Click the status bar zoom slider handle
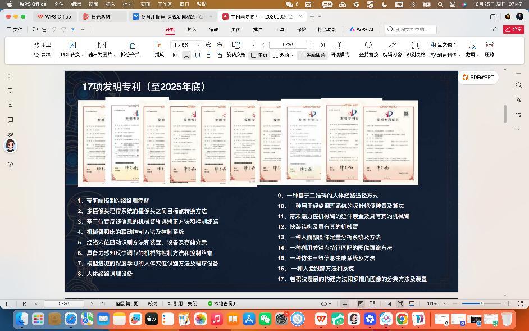This screenshot has height=331, width=529. (482, 303)
